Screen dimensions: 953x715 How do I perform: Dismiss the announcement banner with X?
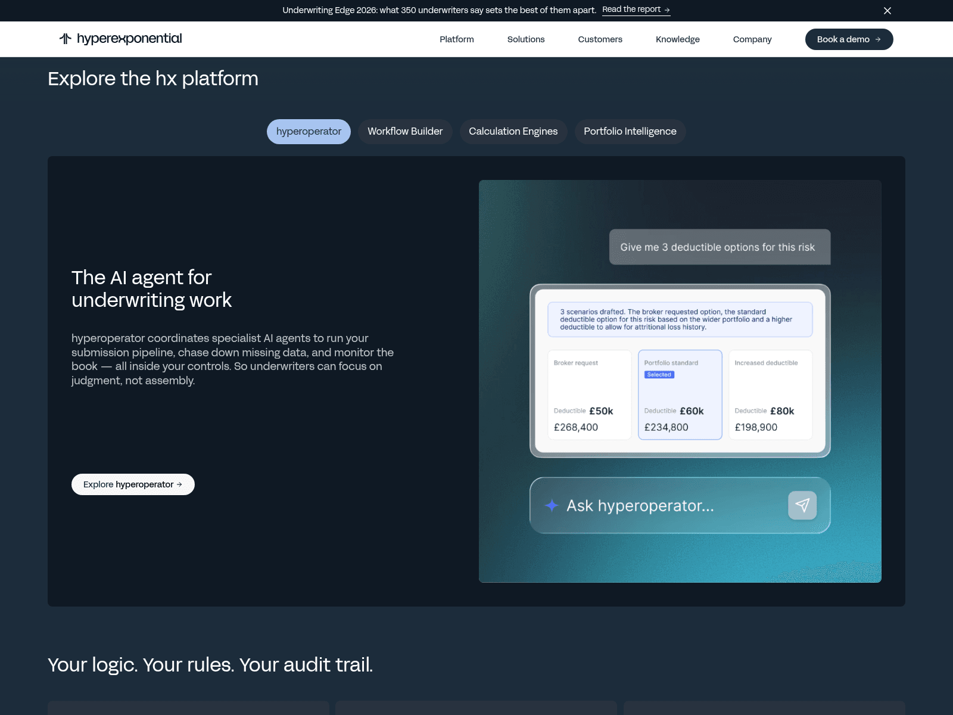887,11
